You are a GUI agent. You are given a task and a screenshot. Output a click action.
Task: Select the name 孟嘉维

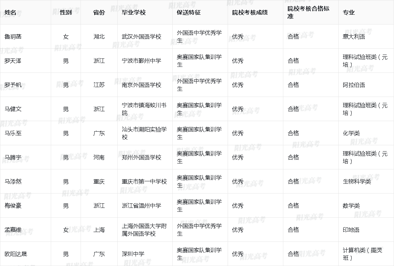pos(13,230)
